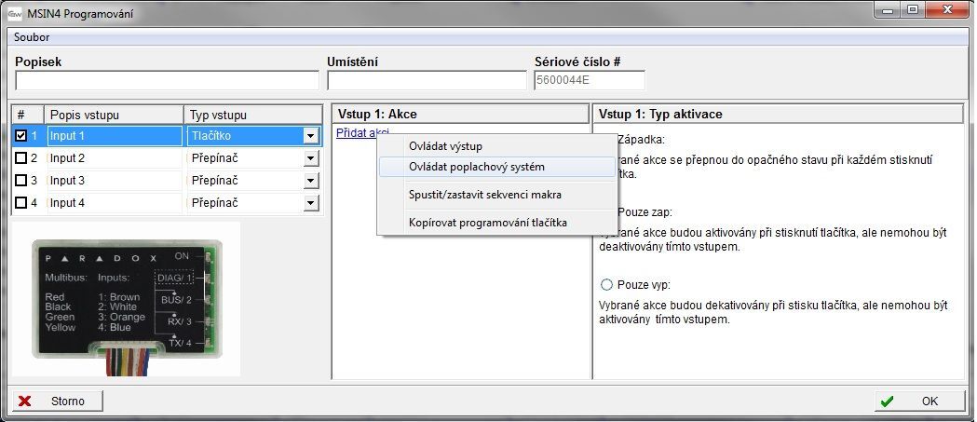Select the Pouze vyp radio button
977x422 pixels.
coord(608,284)
